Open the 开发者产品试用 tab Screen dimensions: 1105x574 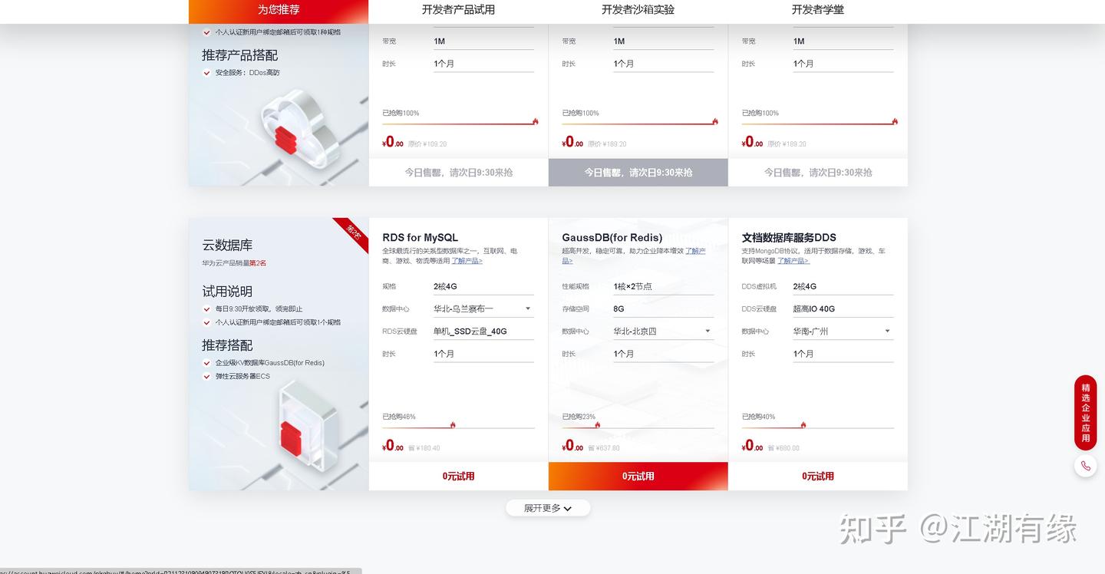pos(458,11)
